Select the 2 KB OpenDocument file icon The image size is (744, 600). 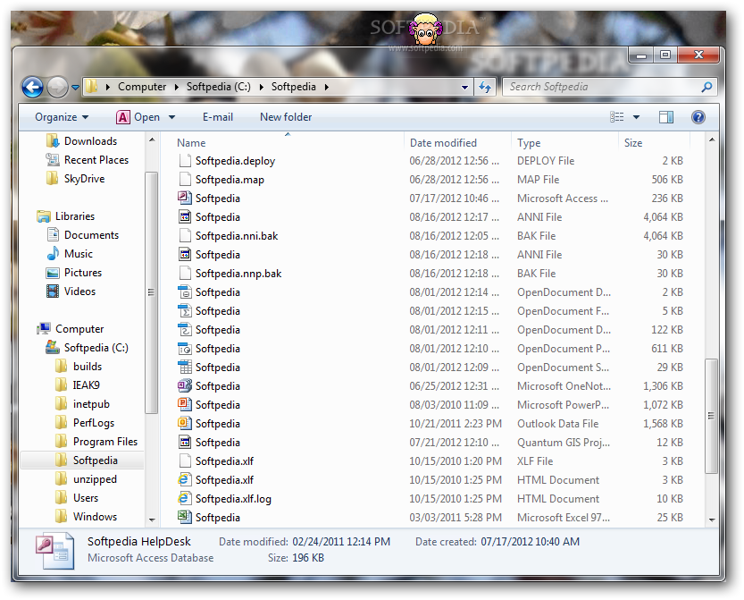185,292
